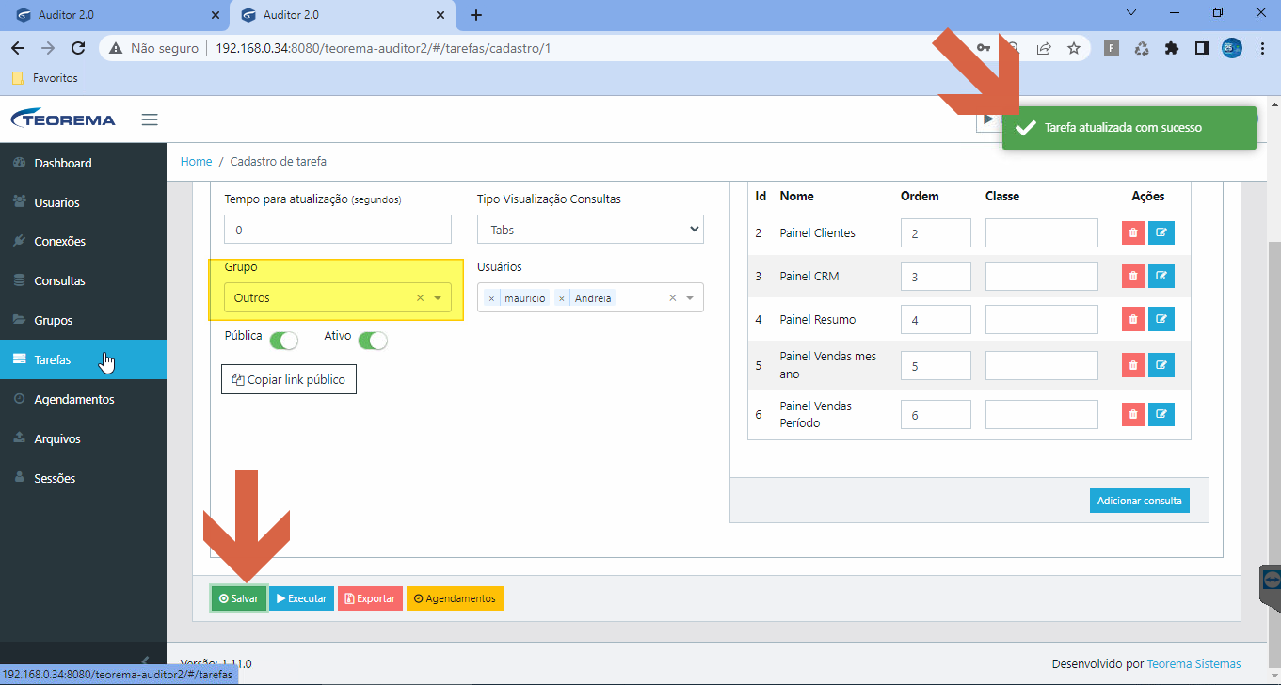Bookmark this page with the star

click(1073, 48)
